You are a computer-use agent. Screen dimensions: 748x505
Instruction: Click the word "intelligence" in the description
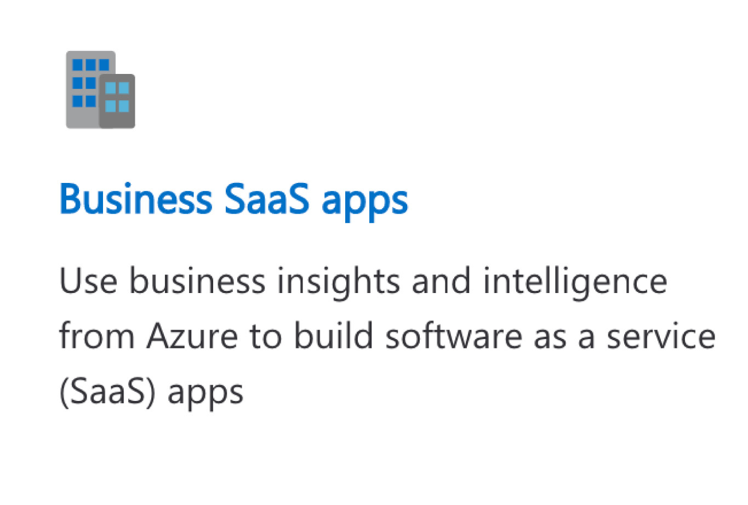575,282
